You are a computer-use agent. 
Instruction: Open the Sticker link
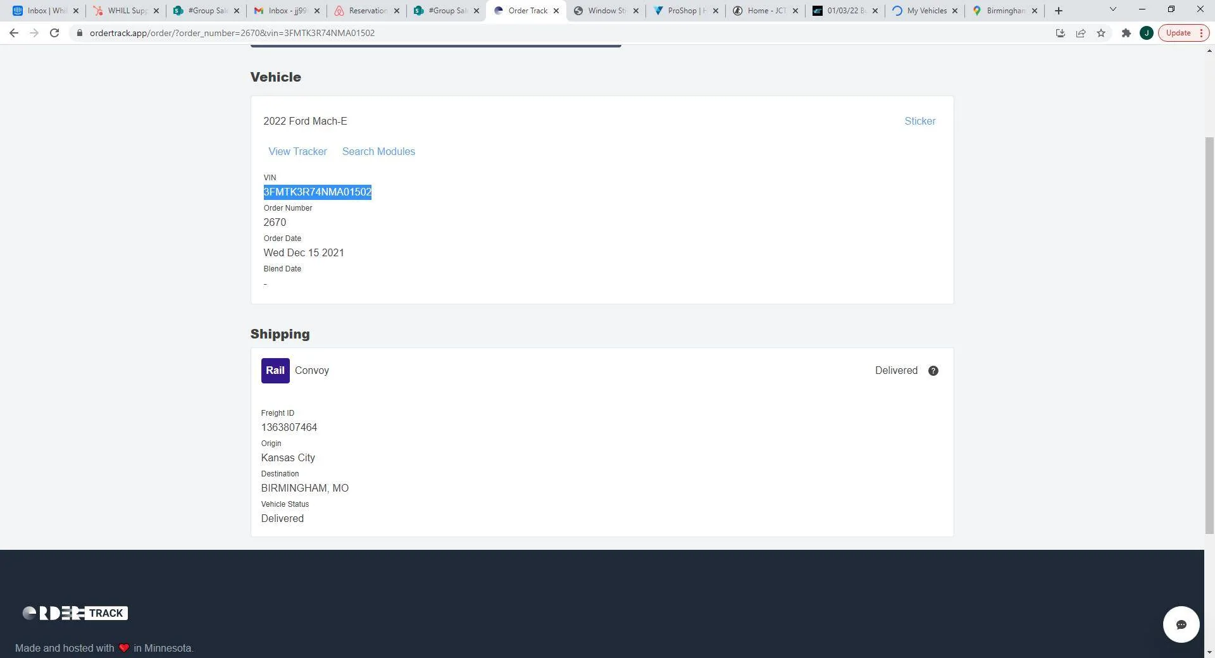click(x=920, y=121)
